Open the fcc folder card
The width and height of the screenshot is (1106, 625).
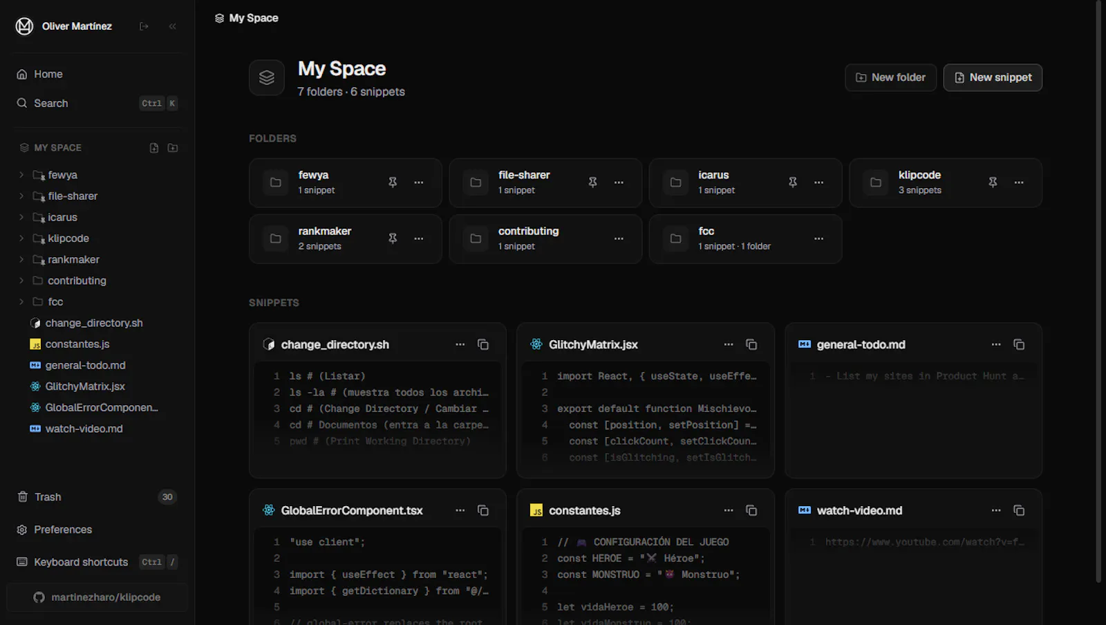tap(745, 239)
